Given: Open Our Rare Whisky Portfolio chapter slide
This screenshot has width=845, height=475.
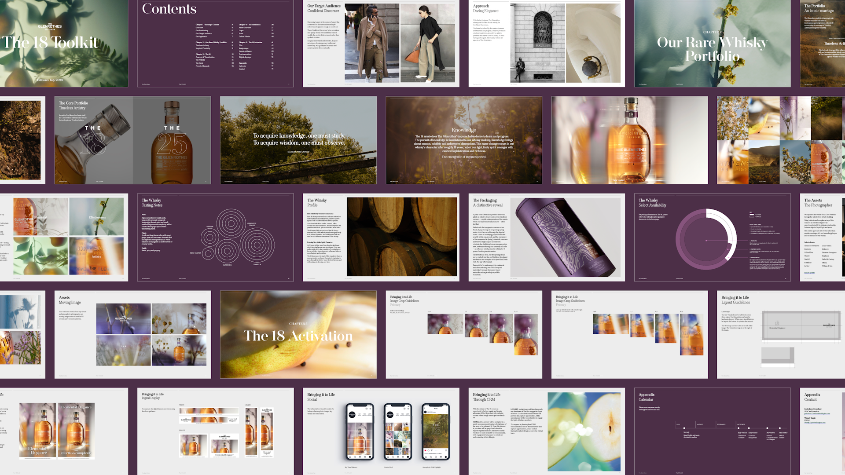Looking at the screenshot, I should pyautogui.click(x=712, y=43).
